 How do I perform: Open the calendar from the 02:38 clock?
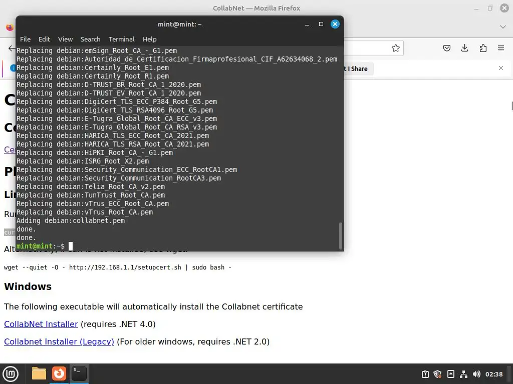[494, 374]
